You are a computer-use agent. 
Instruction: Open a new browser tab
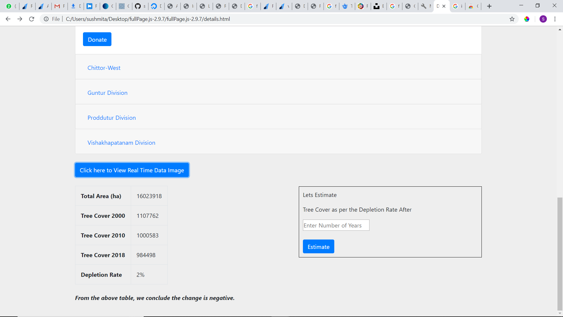489,6
